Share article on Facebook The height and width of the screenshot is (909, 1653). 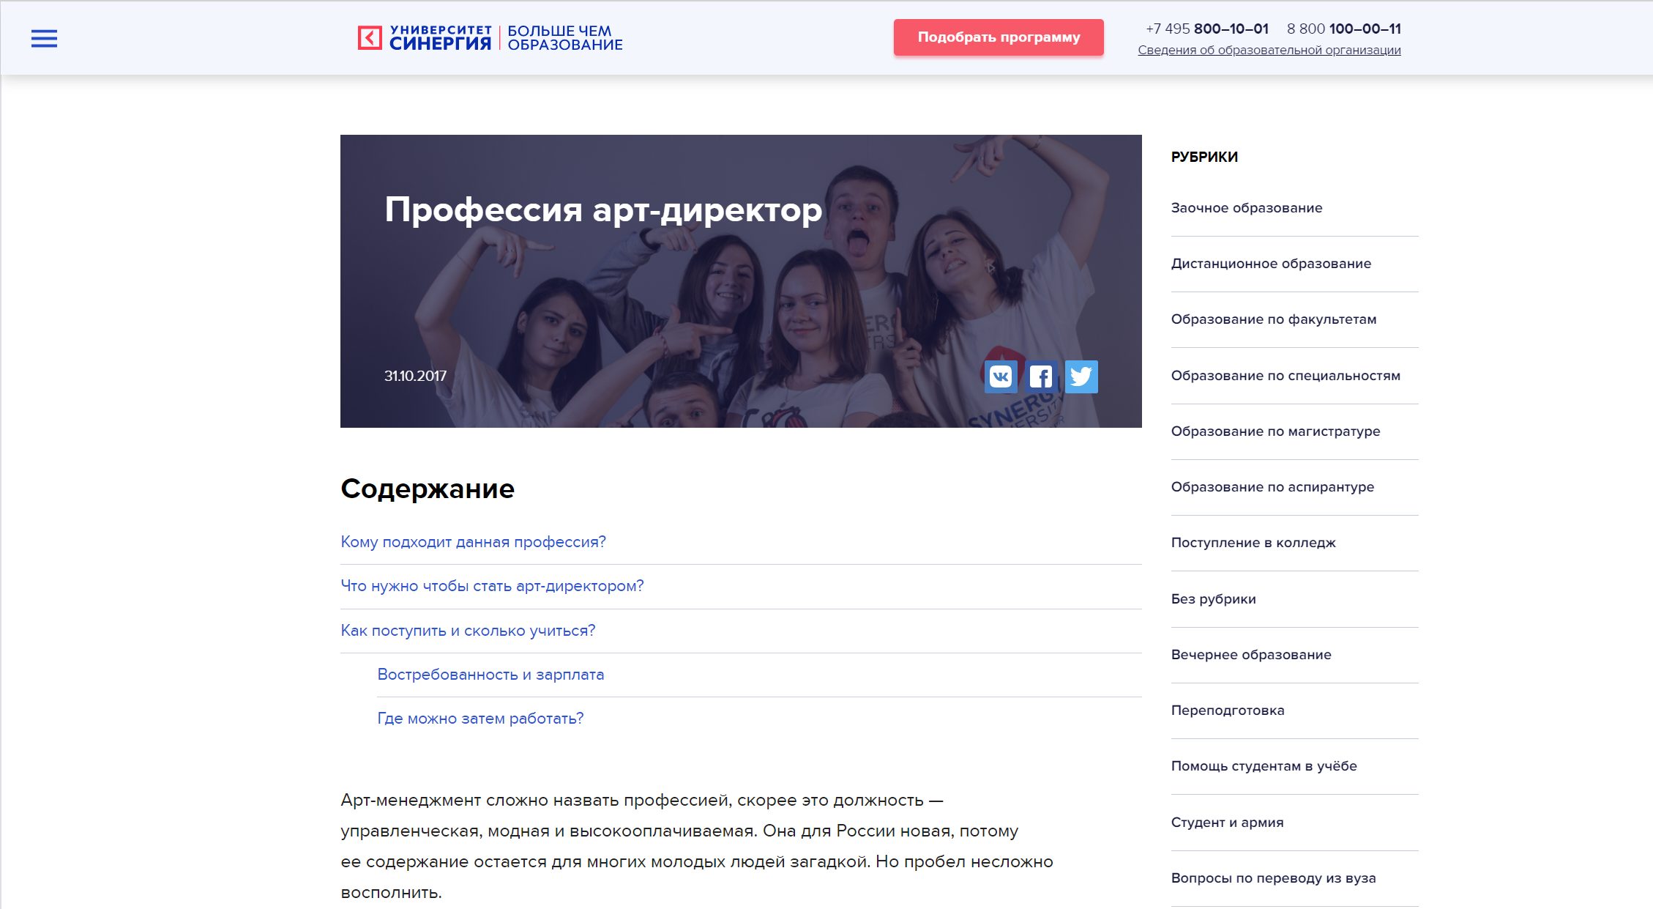pyautogui.click(x=1040, y=376)
